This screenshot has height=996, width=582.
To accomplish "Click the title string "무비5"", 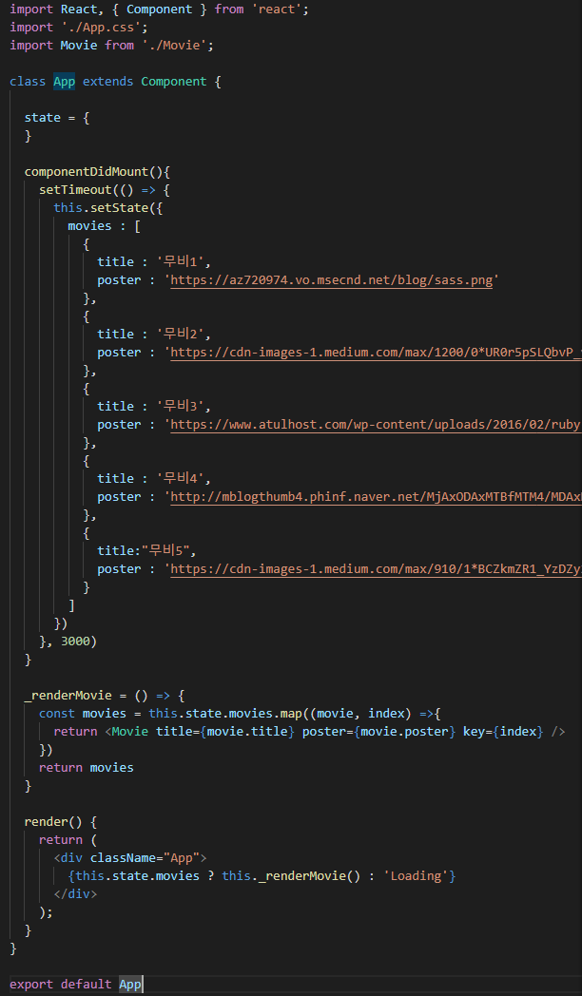I will click(164, 550).
